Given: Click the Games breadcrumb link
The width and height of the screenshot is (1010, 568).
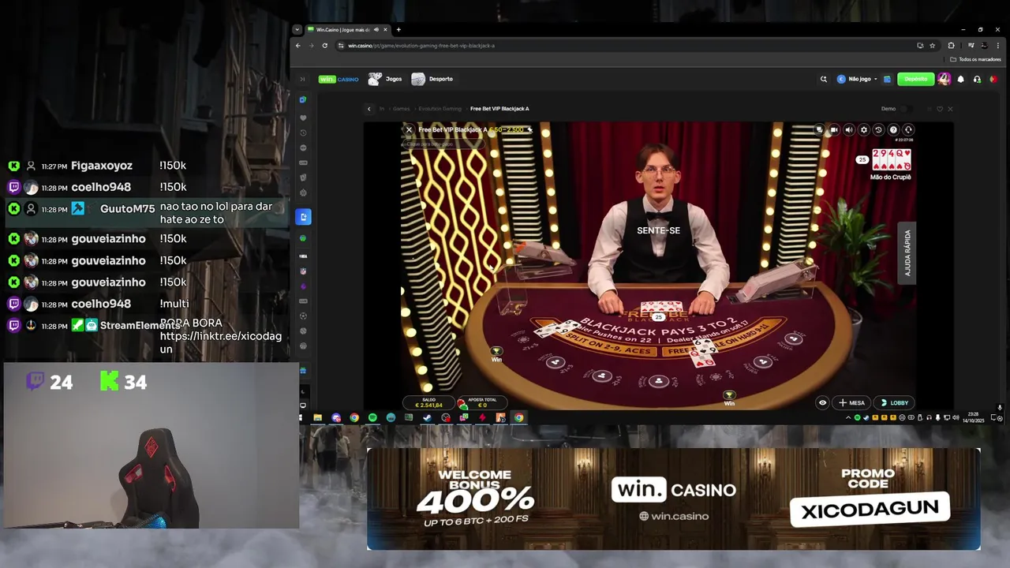Looking at the screenshot, I should (402, 109).
